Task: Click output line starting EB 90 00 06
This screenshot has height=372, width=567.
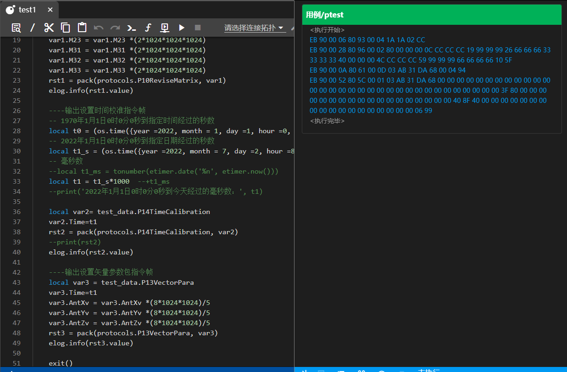Action: 367,40
